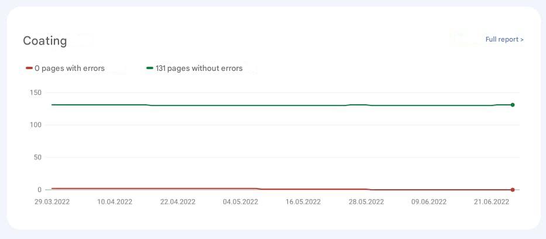Click the green legend color marker
Screen dimensions: 546x239
150,69
